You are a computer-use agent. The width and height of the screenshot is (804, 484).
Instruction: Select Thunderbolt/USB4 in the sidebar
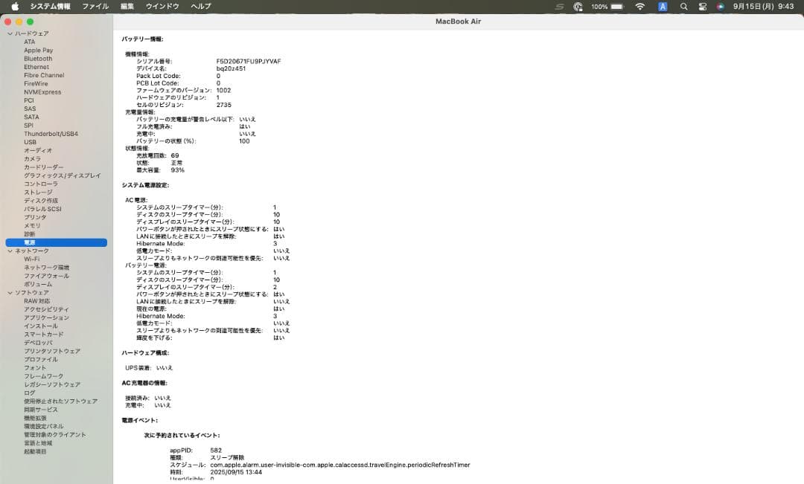click(x=51, y=134)
